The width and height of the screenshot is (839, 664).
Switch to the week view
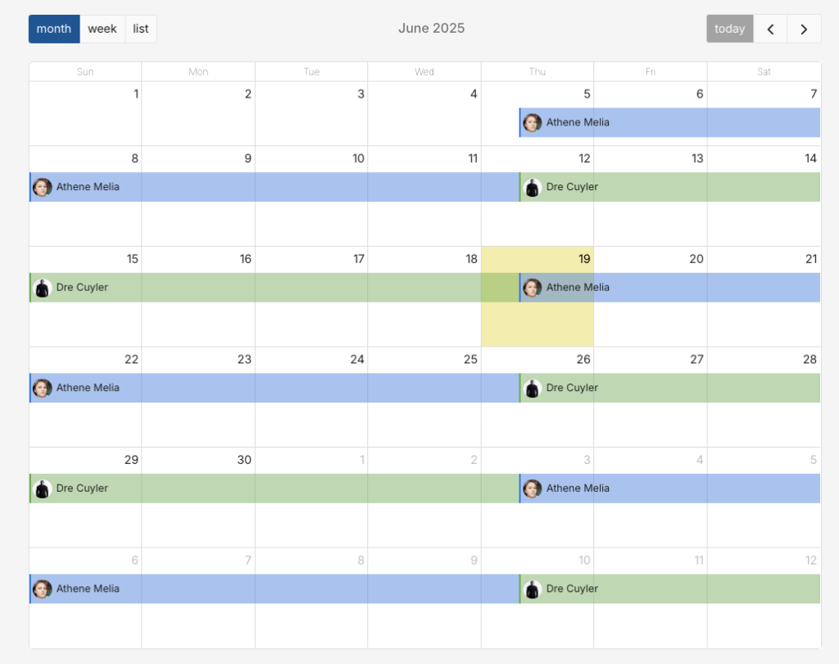[x=102, y=29]
